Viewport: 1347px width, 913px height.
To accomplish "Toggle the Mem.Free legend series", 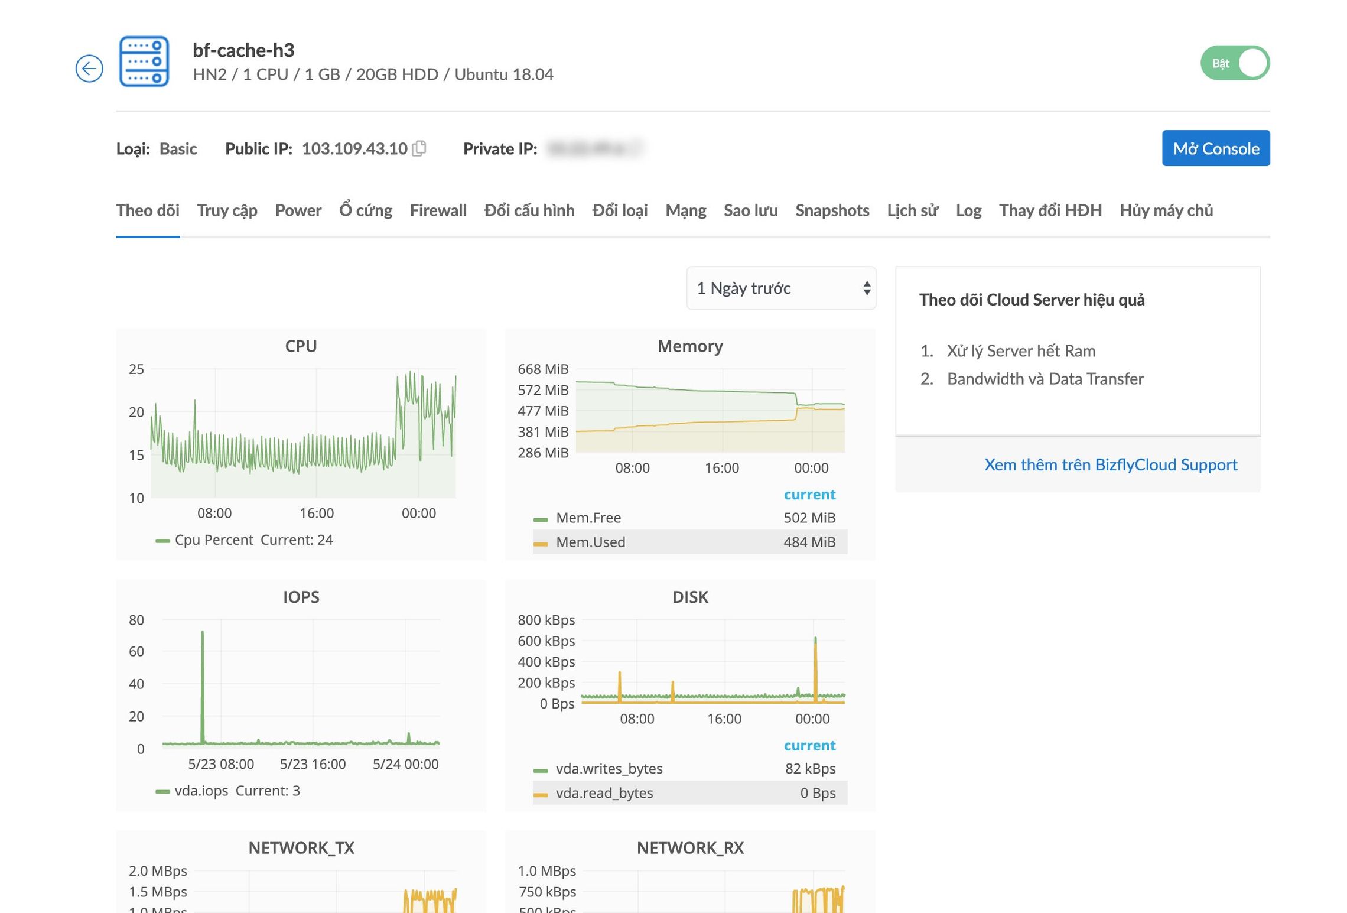I will click(x=588, y=518).
